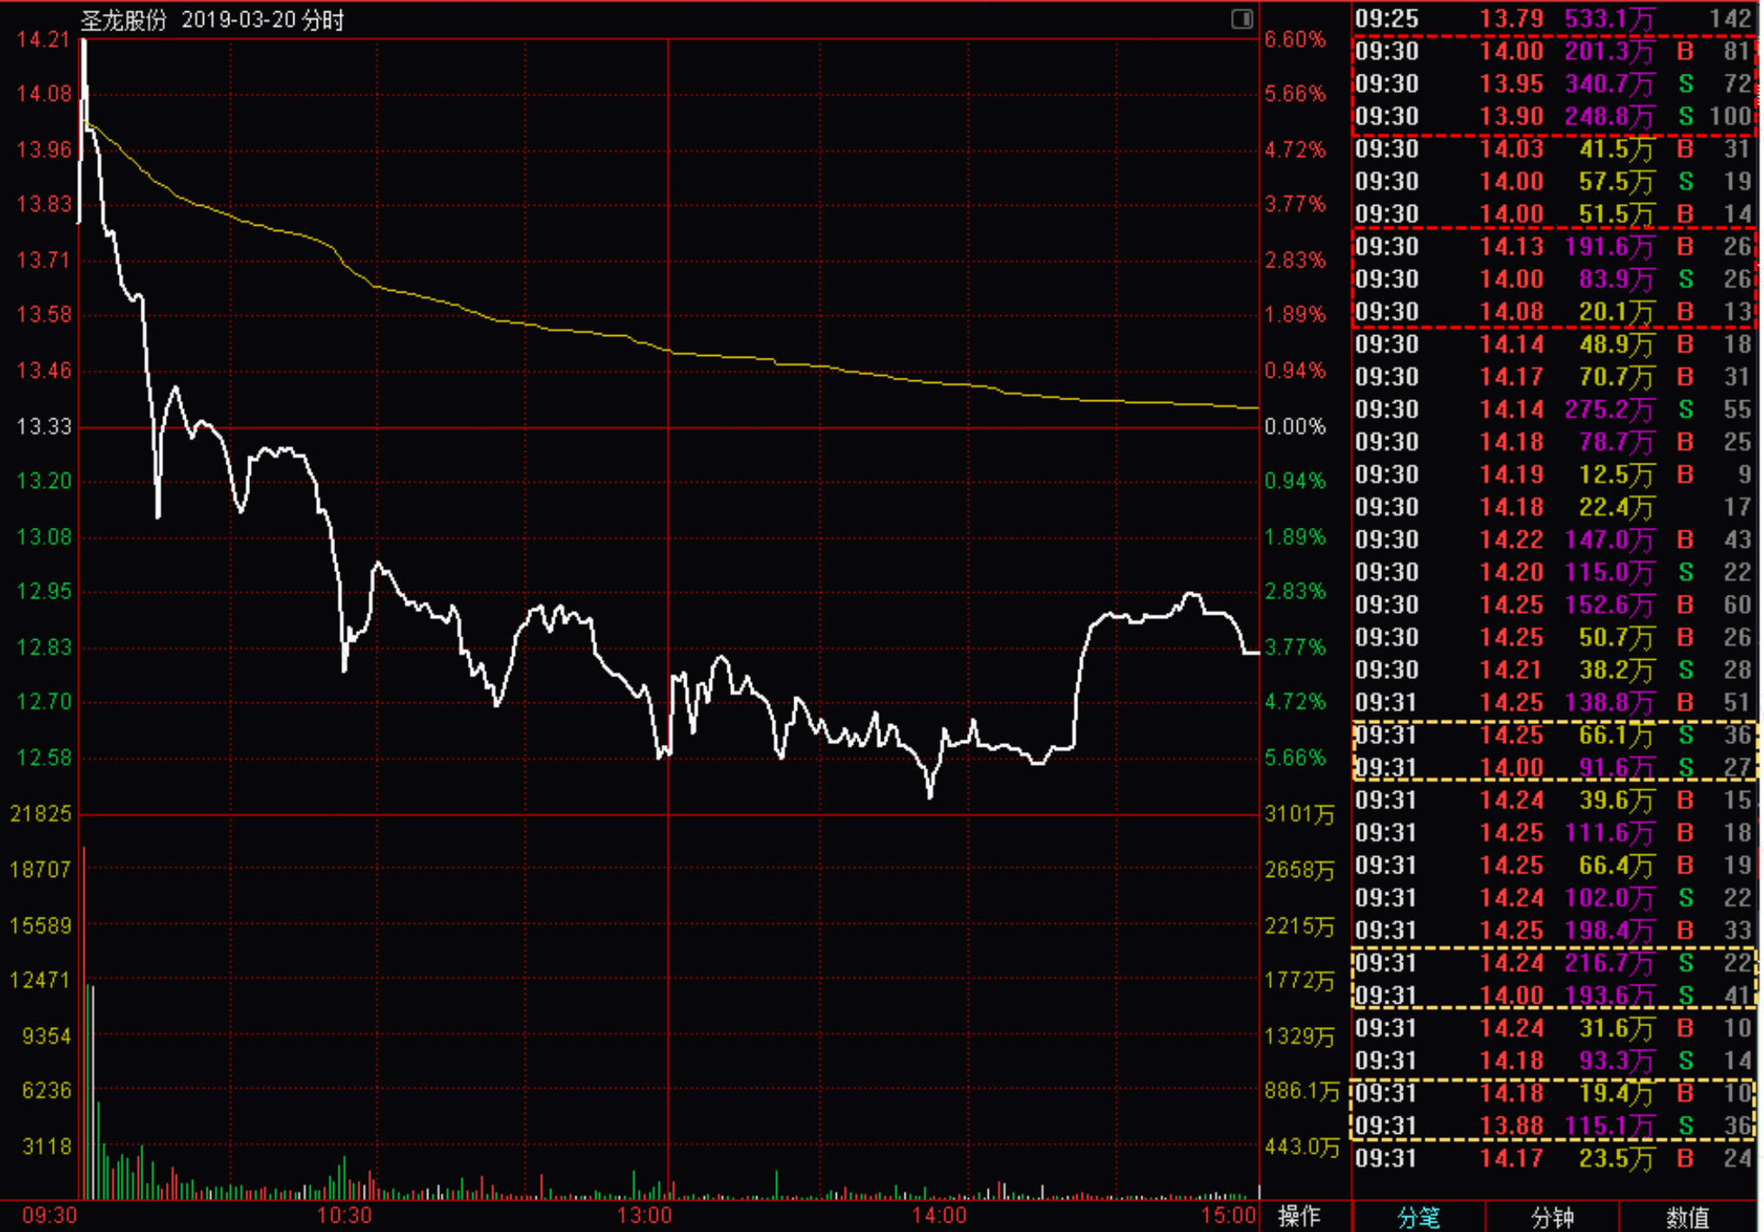Switch to the 数值 tab

(1688, 1217)
